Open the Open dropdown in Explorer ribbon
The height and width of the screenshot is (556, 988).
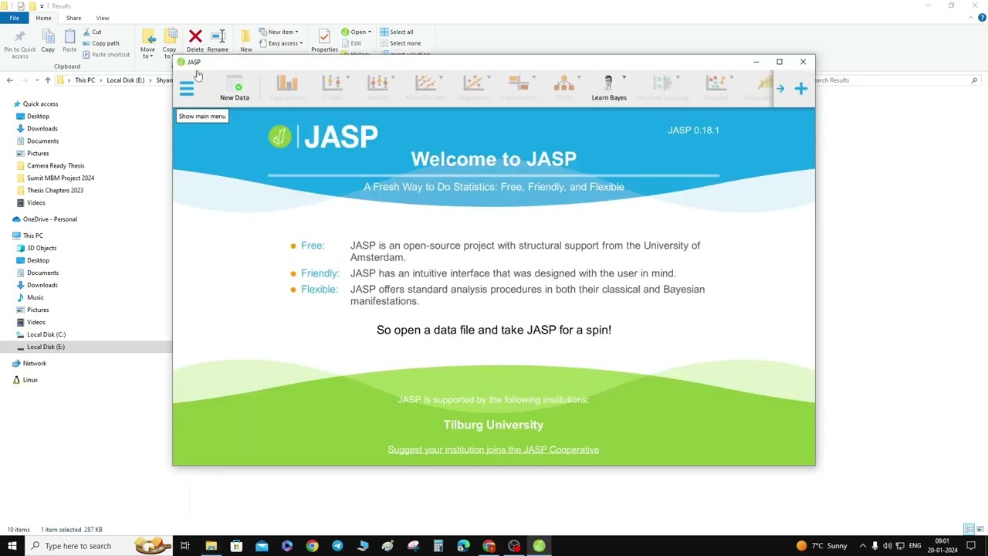pyautogui.click(x=356, y=32)
